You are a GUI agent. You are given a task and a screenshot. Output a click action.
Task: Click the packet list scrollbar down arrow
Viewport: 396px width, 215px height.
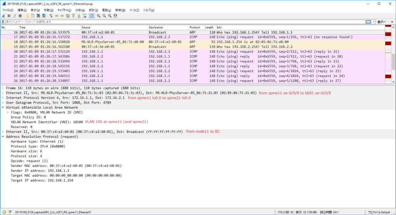pos(393,82)
